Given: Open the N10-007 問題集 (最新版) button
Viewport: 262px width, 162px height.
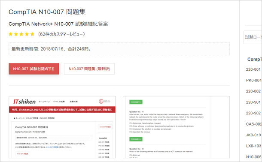Looking at the screenshot, I should pos(89,69).
